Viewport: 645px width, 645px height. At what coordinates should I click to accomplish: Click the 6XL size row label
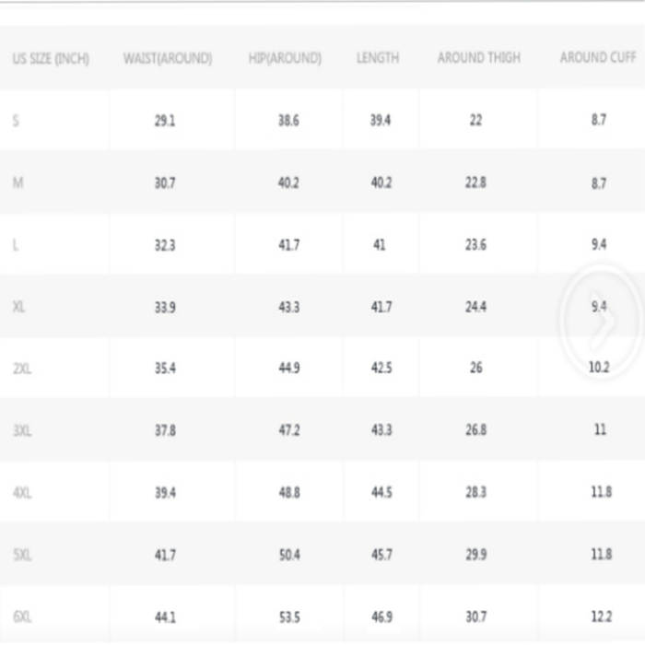click(x=22, y=616)
